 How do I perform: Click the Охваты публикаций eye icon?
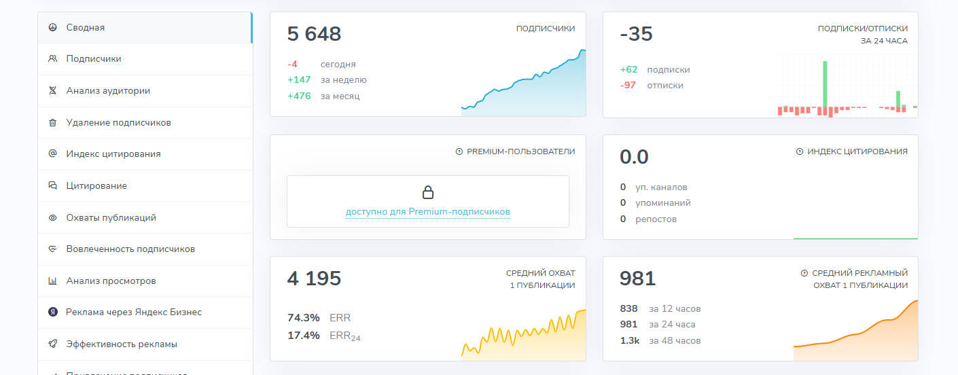pyautogui.click(x=52, y=217)
